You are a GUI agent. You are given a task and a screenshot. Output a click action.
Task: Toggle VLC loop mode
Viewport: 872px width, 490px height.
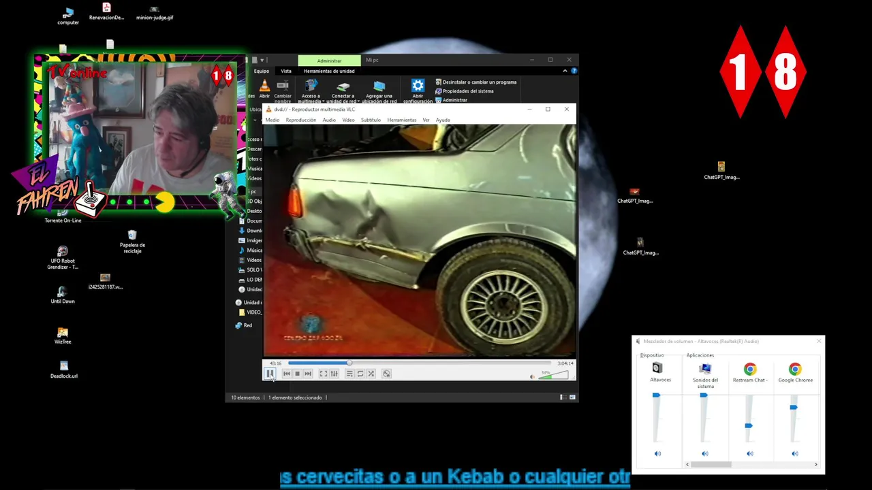pos(360,374)
